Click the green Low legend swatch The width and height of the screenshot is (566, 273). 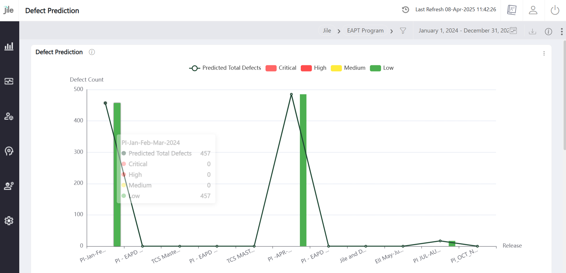click(x=375, y=68)
